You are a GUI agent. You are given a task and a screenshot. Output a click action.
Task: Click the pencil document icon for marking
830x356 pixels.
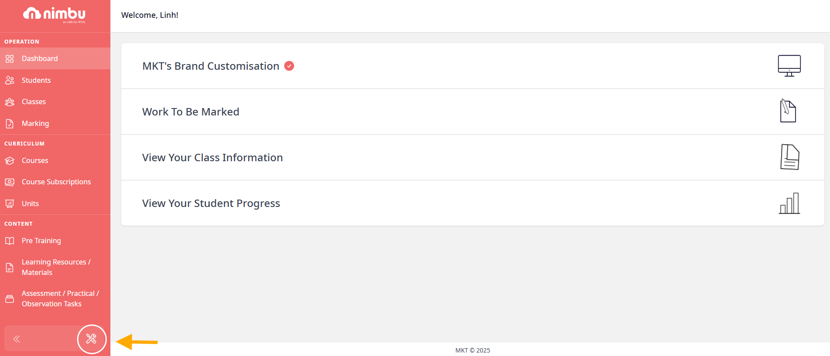pos(788,111)
